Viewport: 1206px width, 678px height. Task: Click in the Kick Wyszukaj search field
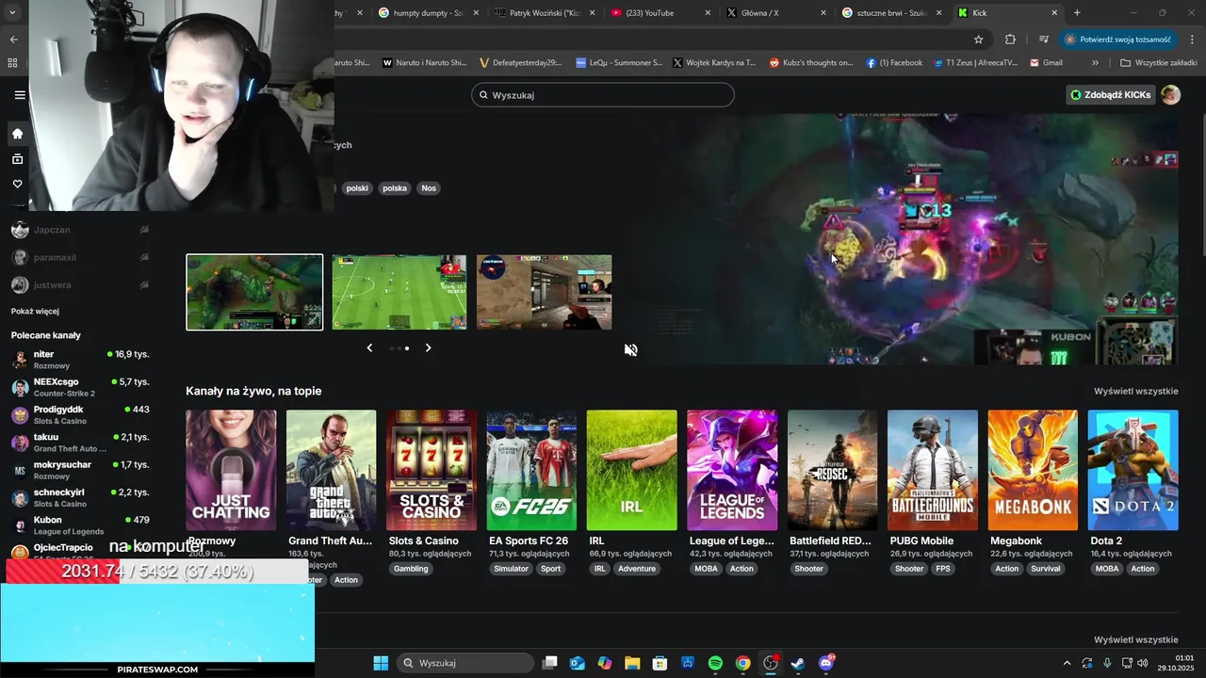(x=603, y=95)
